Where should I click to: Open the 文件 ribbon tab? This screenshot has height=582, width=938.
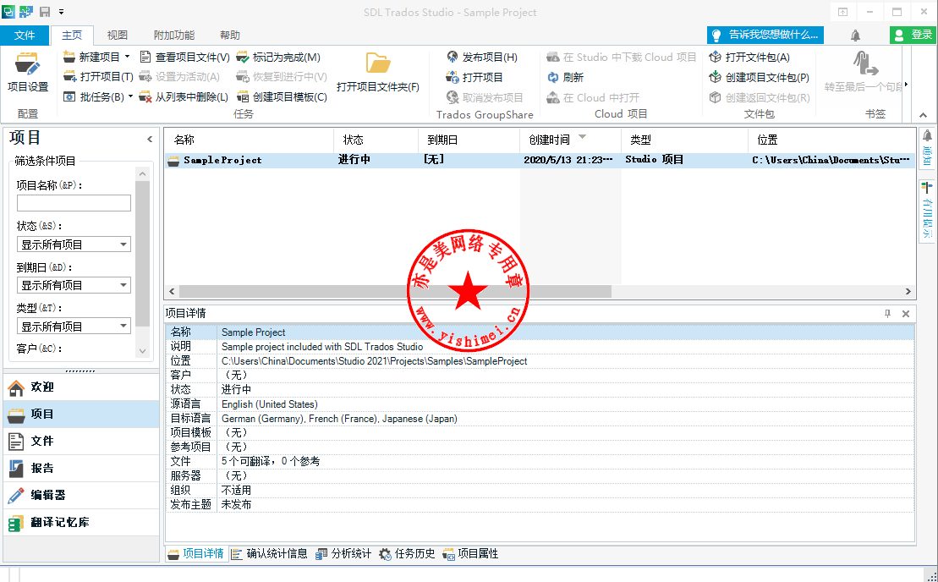[x=25, y=36]
